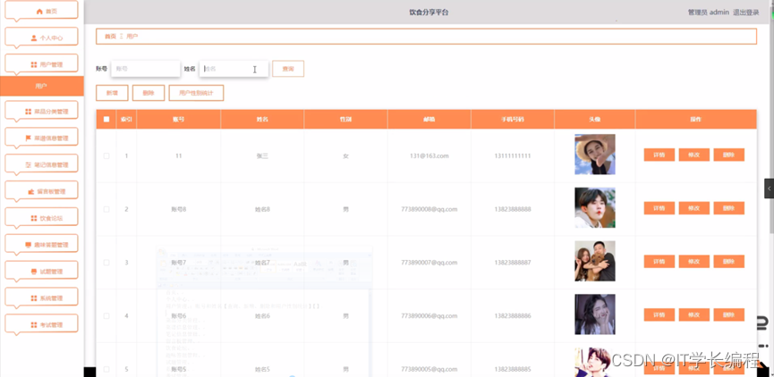Open 考试管理 in the sidebar
The width and height of the screenshot is (774, 377).
pos(41,324)
